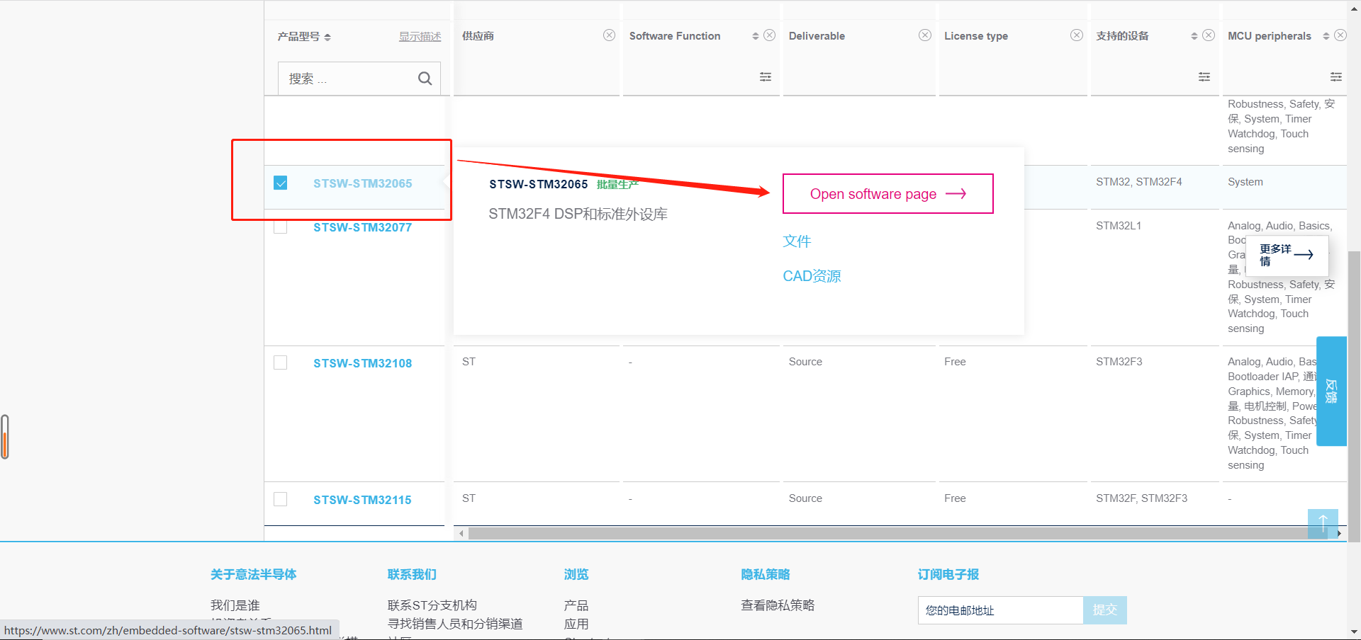Click the STM32L1 supported devices cell
The image size is (1361, 640).
(x=1119, y=226)
